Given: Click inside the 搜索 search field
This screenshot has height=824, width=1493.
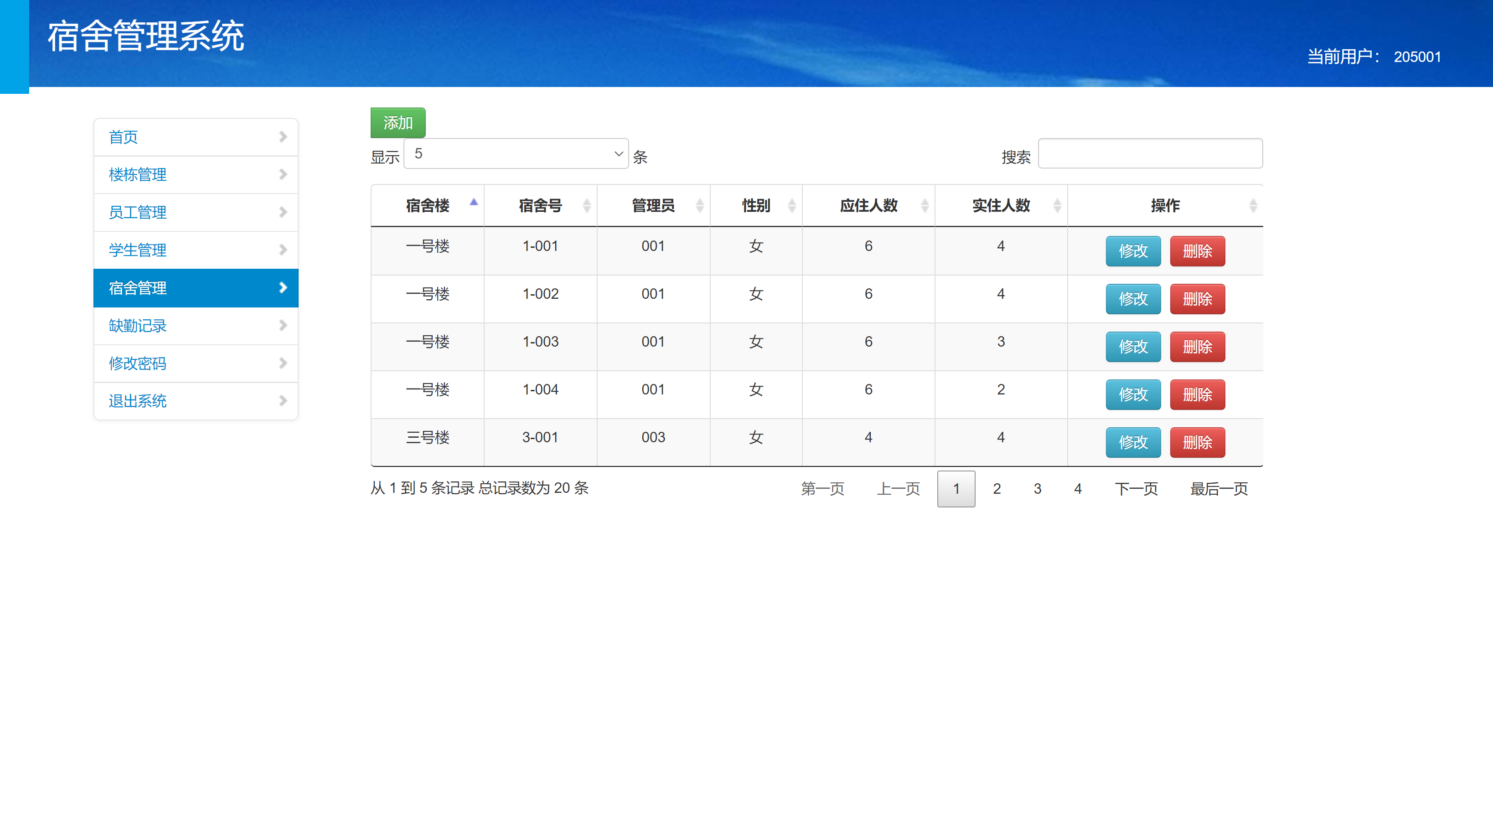Looking at the screenshot, I should click(x=1151, y=154).
